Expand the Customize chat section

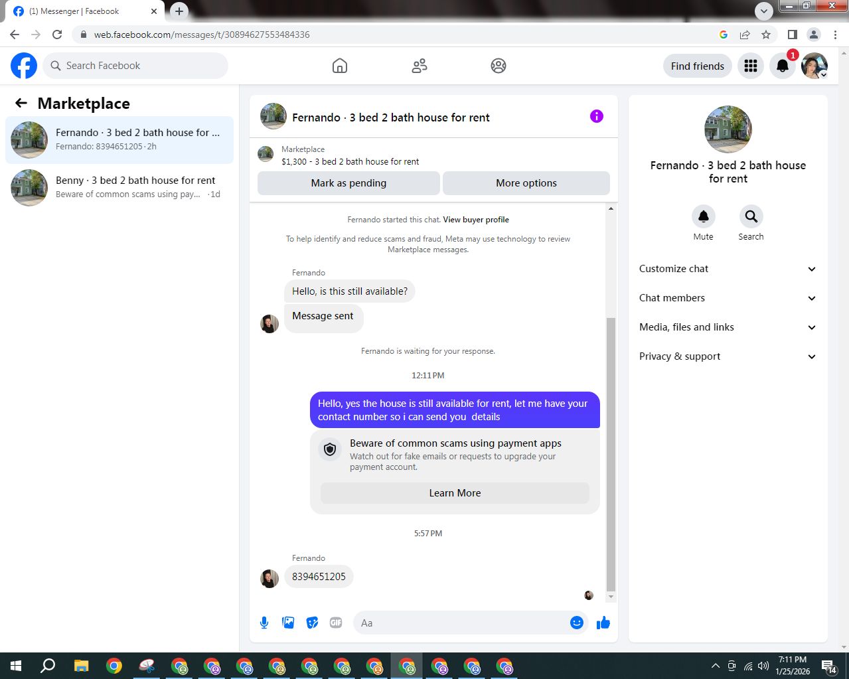tap(728, 269)
